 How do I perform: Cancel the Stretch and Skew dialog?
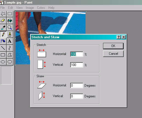click(113, 54)
